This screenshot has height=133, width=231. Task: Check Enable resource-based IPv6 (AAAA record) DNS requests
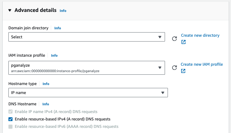[x=11, y=127]
